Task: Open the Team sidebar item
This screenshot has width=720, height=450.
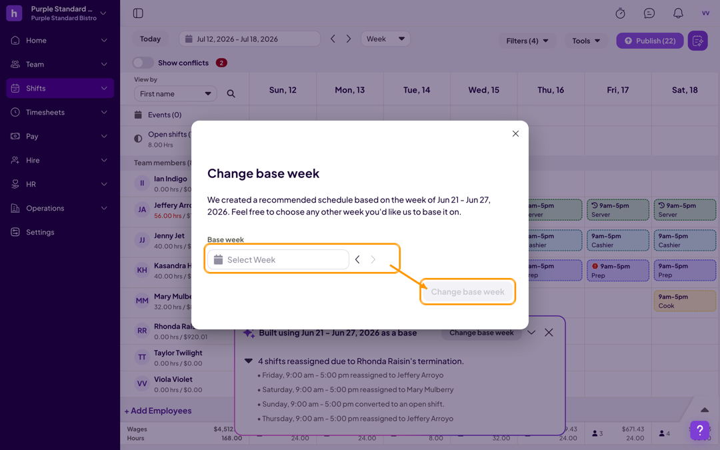Action: (60, 64)
